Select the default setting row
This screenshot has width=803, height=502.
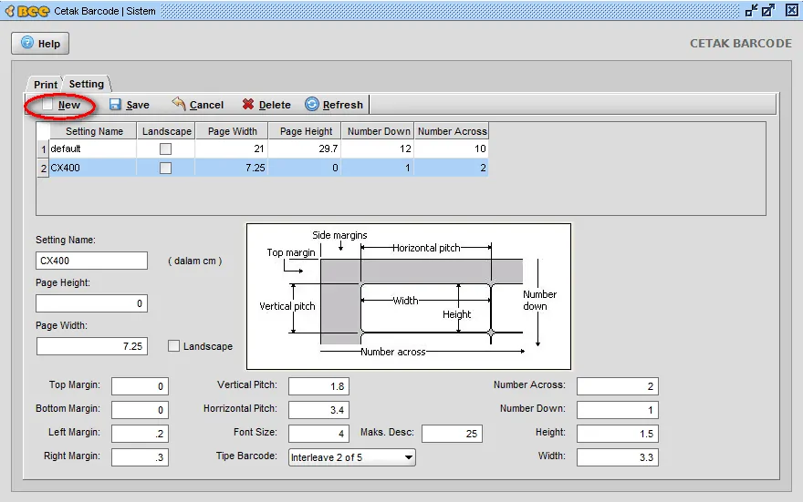click(x=91, y=149)
